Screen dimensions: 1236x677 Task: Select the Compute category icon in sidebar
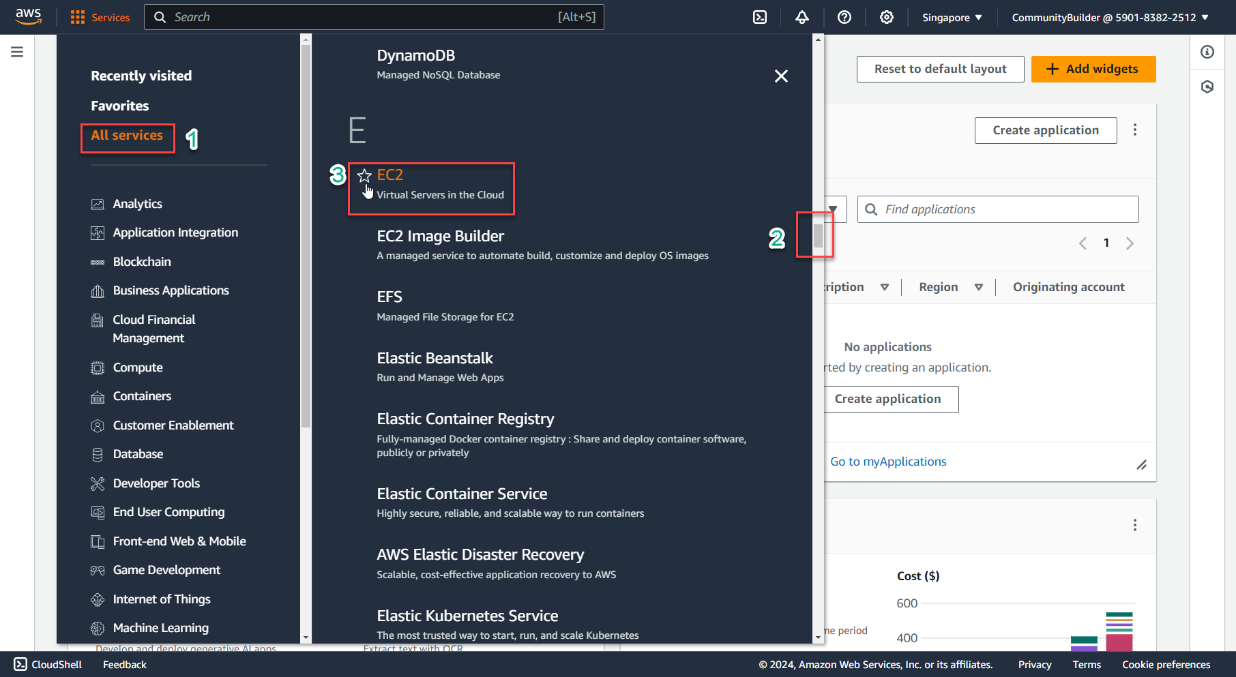pyautogui.click(x=98, y=367)
